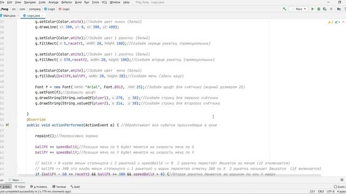Click the Logic method breadcrumb with pink icon
The width and height of the screenshot is (346, 194).
(64, 9)
